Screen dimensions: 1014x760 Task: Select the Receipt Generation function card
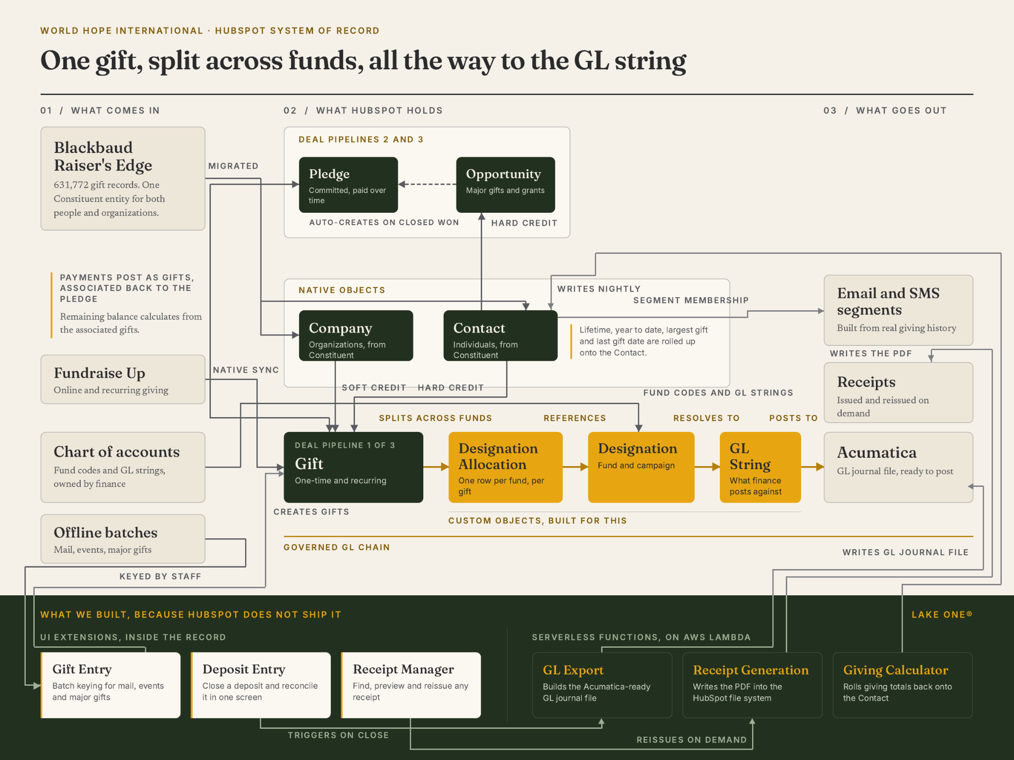click(752, 685)
